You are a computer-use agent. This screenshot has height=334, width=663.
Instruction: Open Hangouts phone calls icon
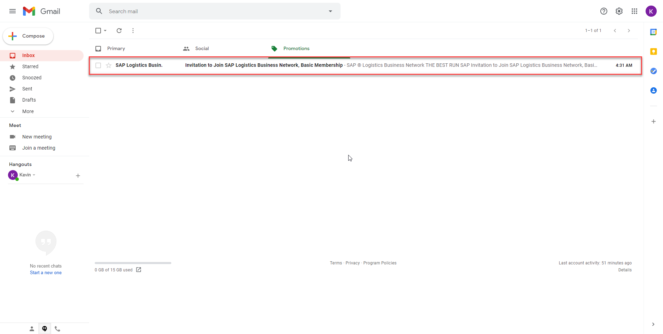click(57, 329)
